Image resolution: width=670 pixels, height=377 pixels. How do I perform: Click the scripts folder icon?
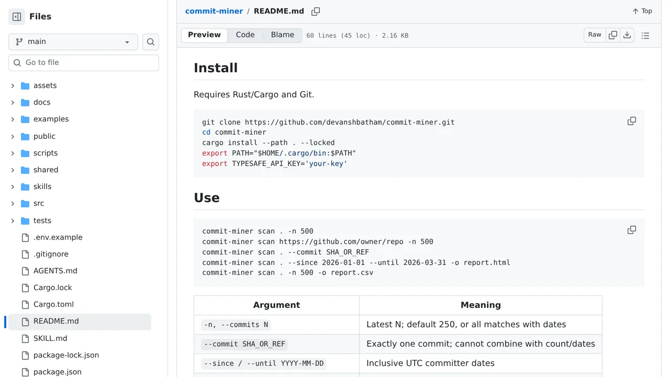pos(25,153)
